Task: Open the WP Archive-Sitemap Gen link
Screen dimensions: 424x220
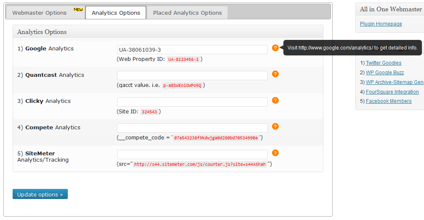Action: click(x=395, y=82)
